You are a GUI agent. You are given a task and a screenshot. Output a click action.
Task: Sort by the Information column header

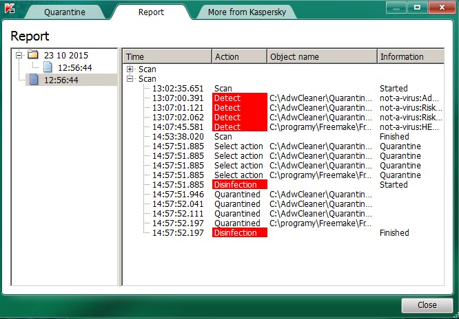(411, 56)
